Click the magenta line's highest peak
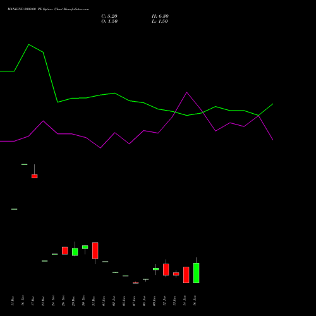The height and width of the screenshot is (316, 316). coord(187,92)
